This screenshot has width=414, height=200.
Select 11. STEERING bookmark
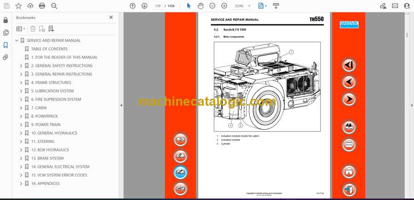click(x=43, y=142)
